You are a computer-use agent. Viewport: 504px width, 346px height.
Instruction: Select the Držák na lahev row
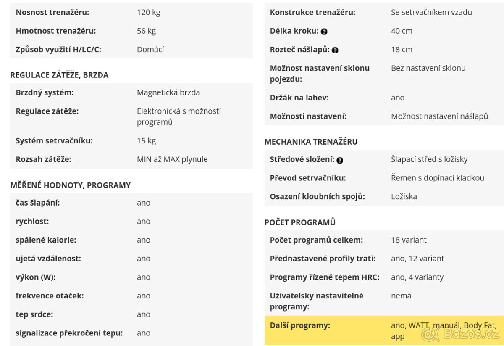pyautogui.click(x=384, y=98)
